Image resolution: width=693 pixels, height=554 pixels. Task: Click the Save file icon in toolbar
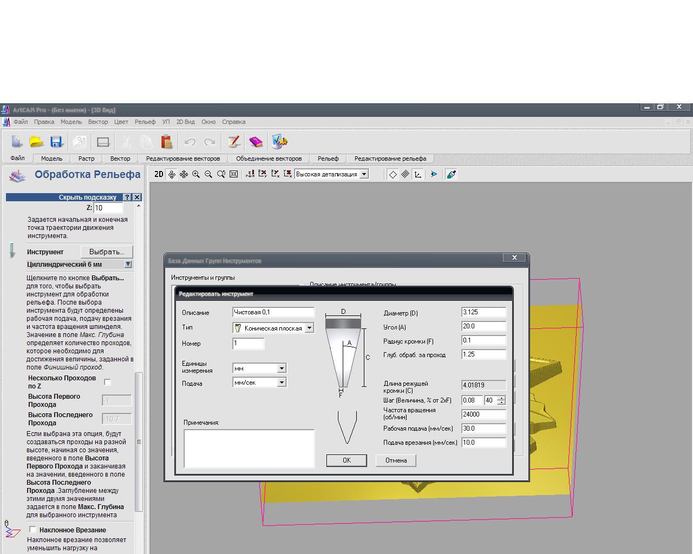pos(57,142)
